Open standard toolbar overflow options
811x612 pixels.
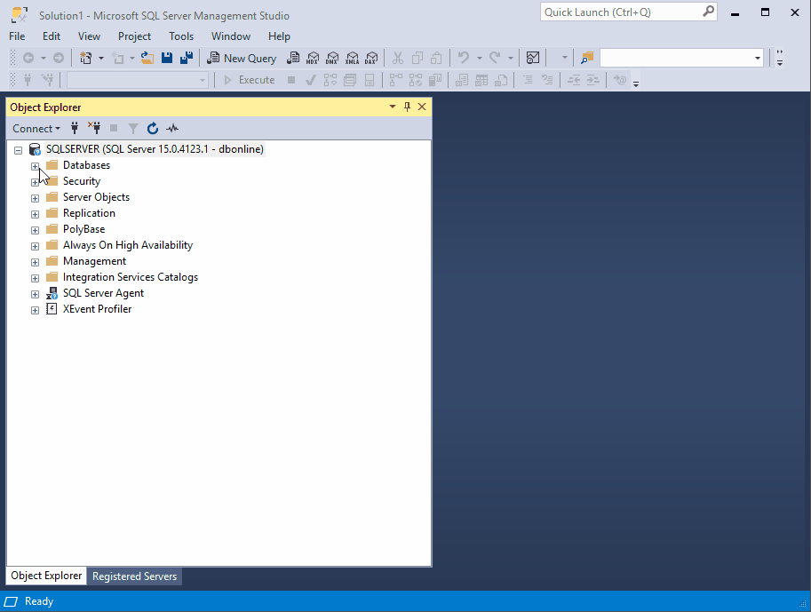[779, 58]
